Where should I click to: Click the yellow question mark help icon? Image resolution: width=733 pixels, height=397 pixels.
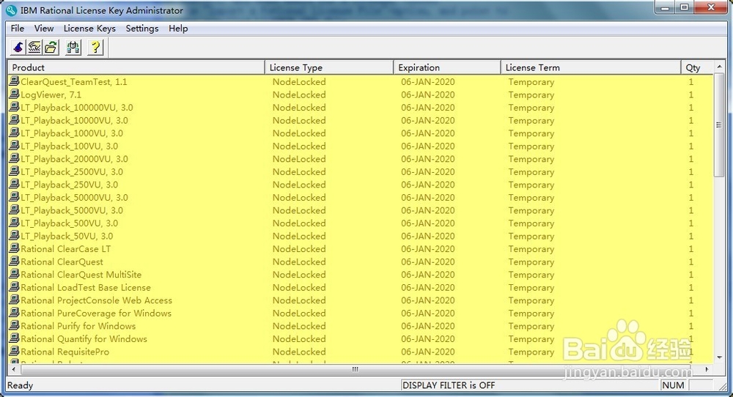click(95, 47)
